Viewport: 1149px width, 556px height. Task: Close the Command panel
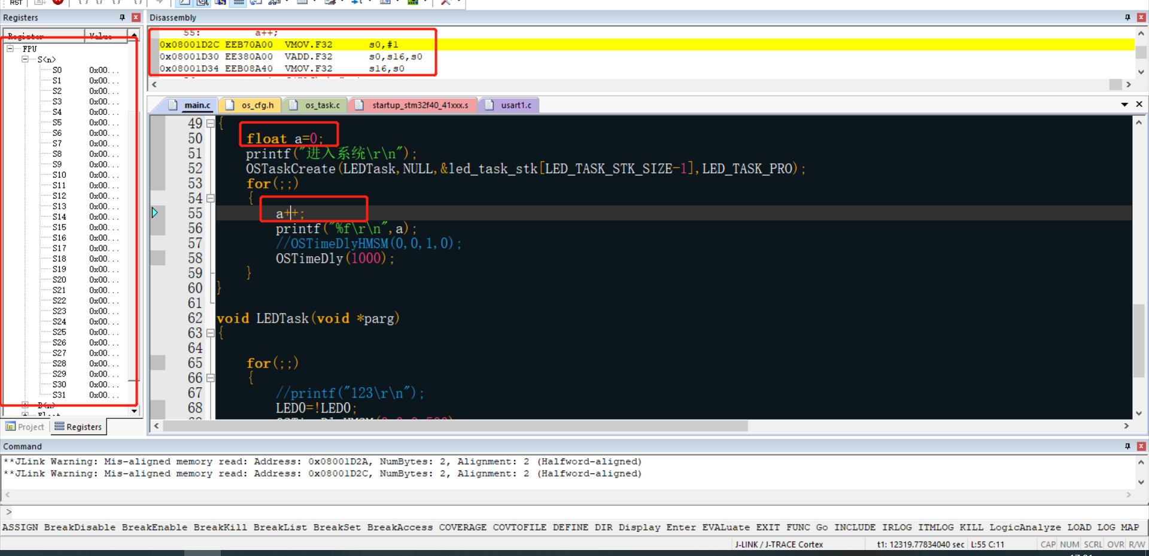(x=1141, y=446)
